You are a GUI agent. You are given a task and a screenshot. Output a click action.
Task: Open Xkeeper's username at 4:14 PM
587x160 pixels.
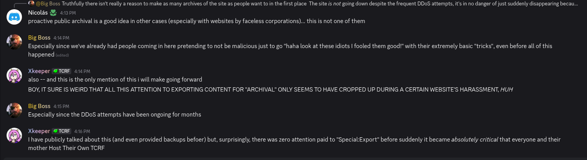pos(39,71)
